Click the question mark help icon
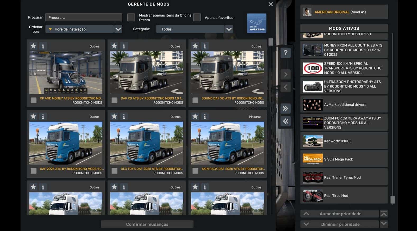 [x=285, y=53]
